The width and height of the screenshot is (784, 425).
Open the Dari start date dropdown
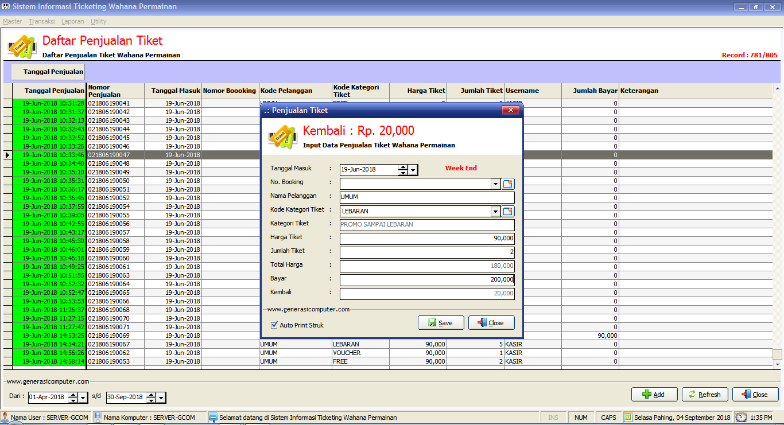(x=83, y=397)
